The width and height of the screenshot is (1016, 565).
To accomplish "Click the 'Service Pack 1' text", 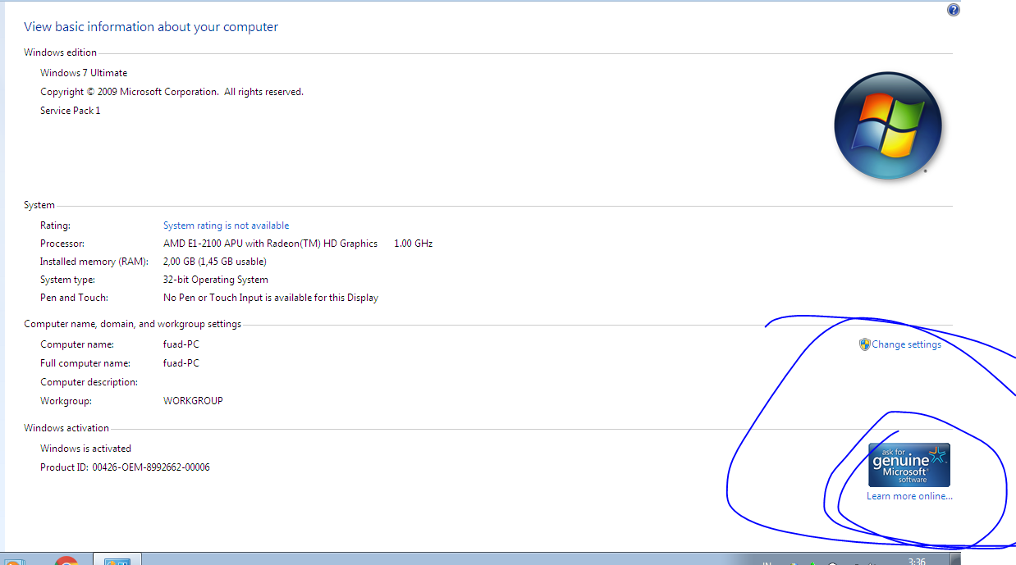I will point(70,111).
